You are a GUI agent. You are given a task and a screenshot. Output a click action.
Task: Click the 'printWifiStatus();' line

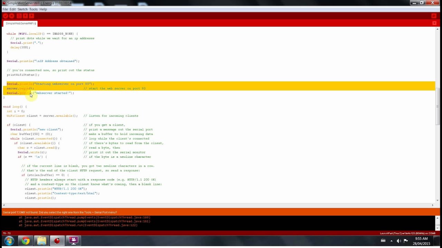coord(23,75)
